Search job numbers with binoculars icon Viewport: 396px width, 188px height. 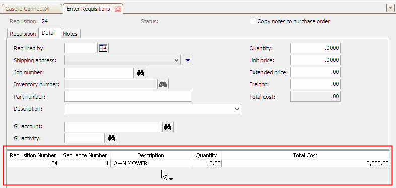(140, 73)
